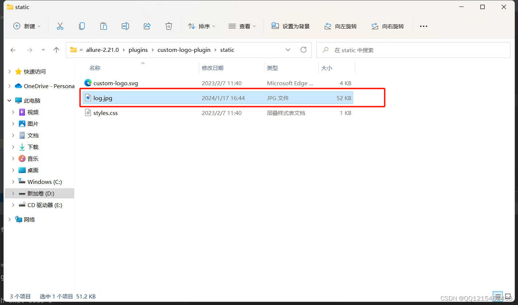Click the styles.css file icon
This screenshot has width=518, height=305.
tap(88, 113)
